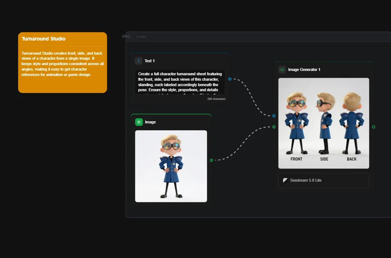Click the 294 characters counter

tap(216, 98)
